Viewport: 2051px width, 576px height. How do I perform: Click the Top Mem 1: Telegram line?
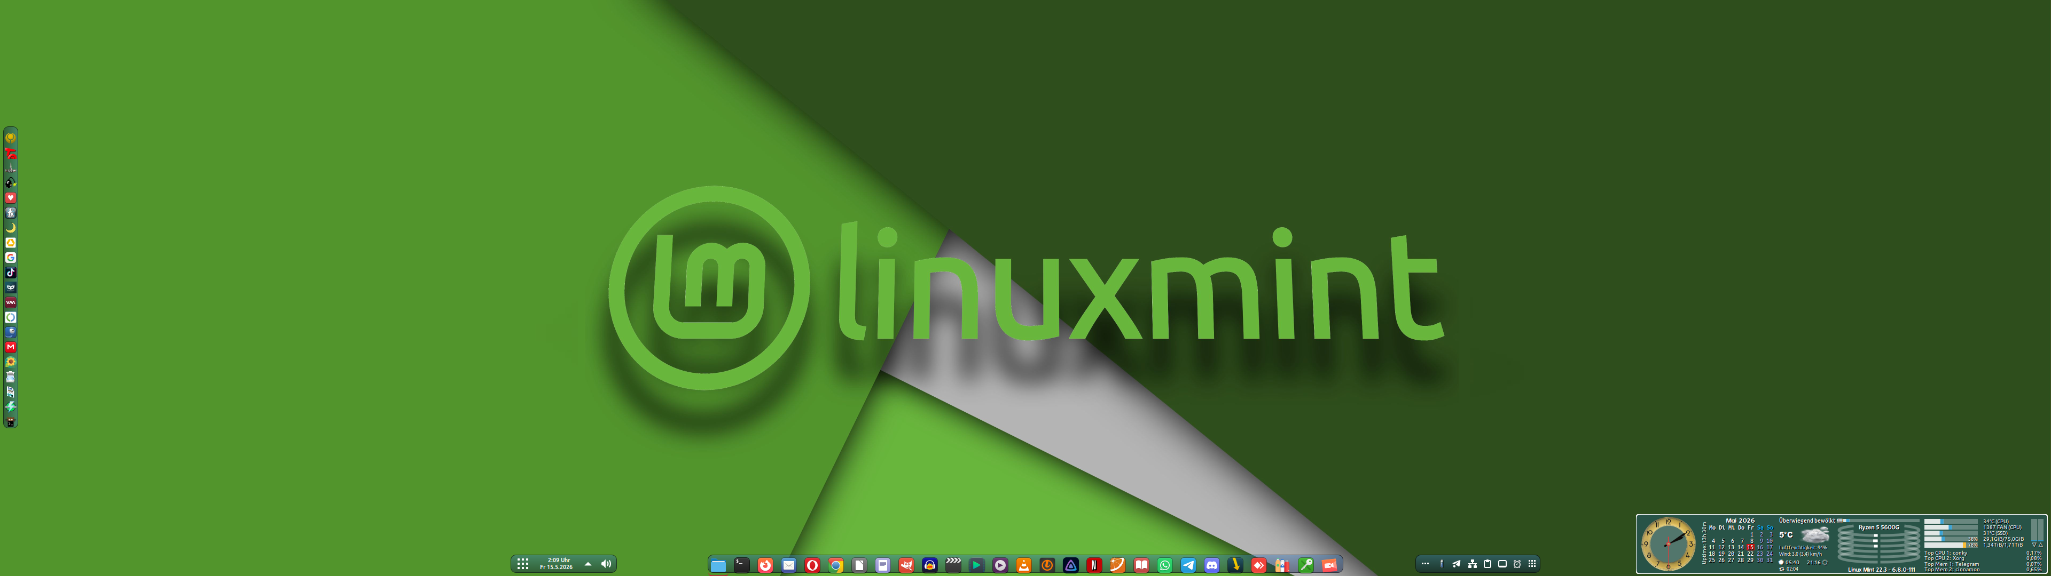1952,564
